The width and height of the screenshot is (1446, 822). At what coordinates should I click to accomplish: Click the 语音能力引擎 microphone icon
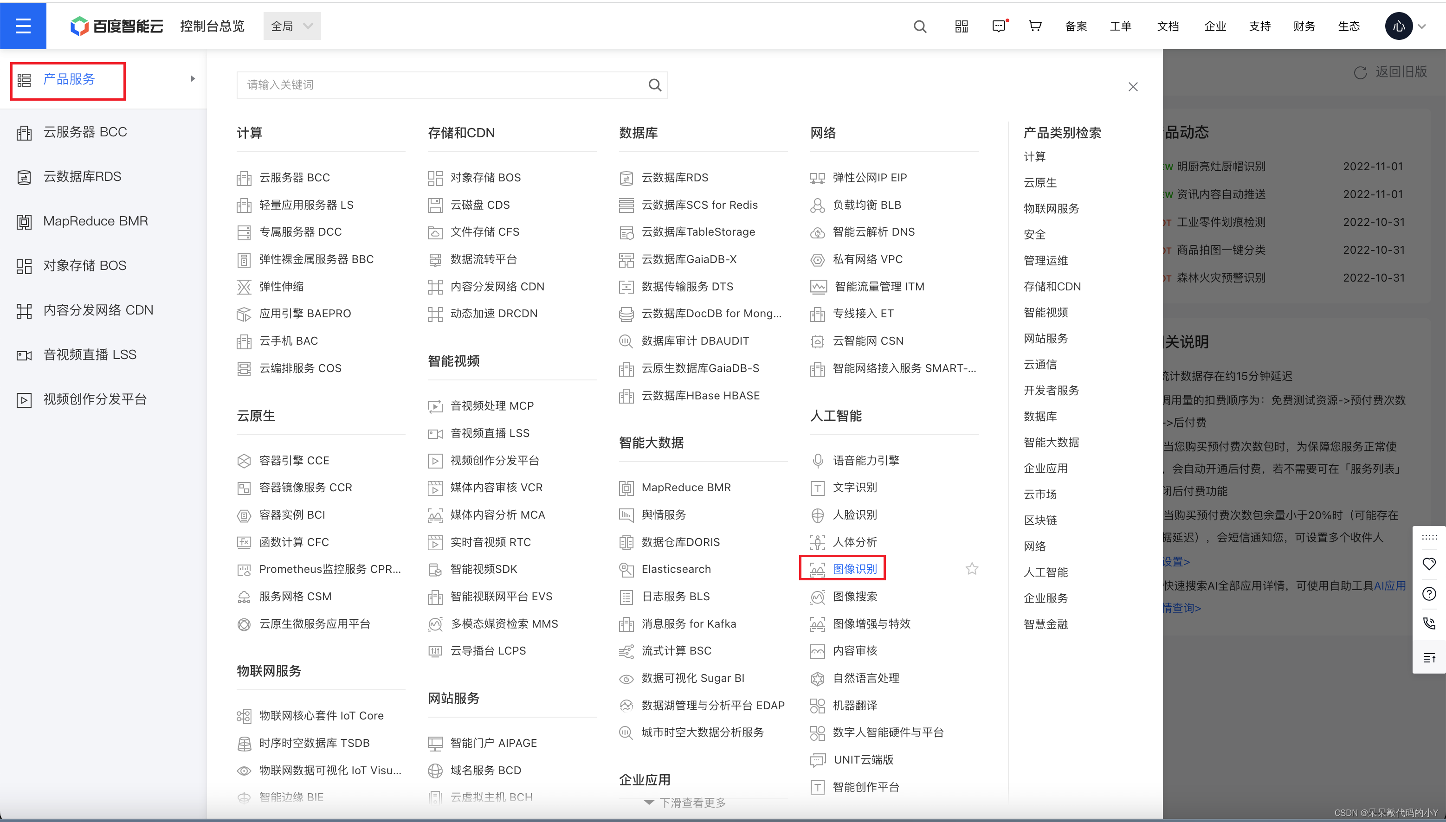click(818, 461)
